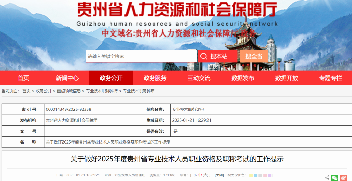Viewport: 352px width, 181px height.
Task: Go to 重点领域信息 in the breadcrumb
Action: tap(69, 91)
